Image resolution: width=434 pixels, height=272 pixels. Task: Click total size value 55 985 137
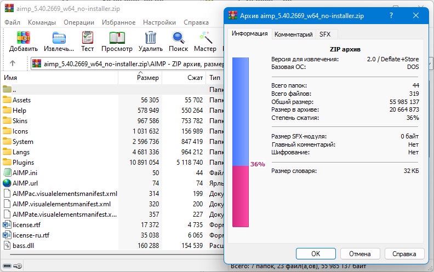(x=404, y=102)
